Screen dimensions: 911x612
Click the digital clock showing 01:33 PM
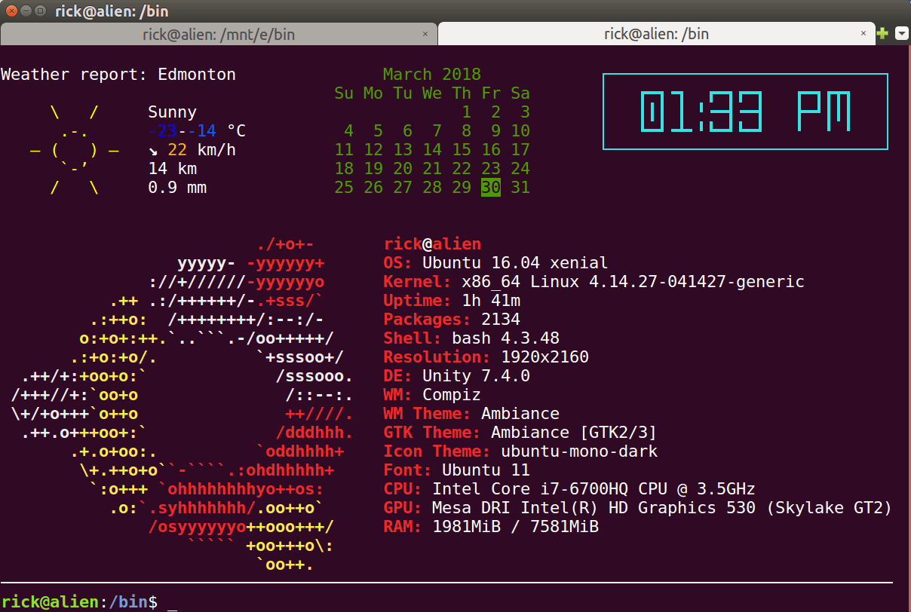click(745, 112)
